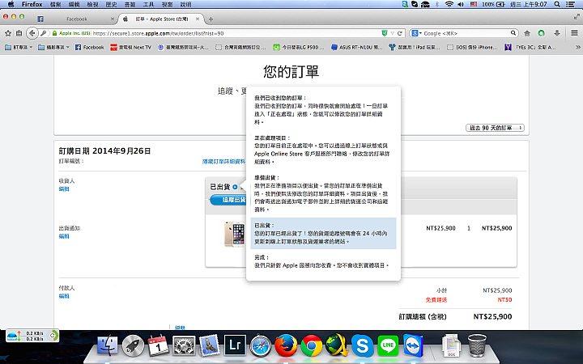Open the 壹電視 Next TV bookmark
Screen dimensions: 583x364
(x=131, y=47)
